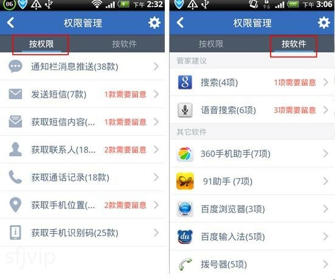Tap back arrow on left screen
This screenshot has height=280, width=335.
pyautogui.click(x=10, y=23)
